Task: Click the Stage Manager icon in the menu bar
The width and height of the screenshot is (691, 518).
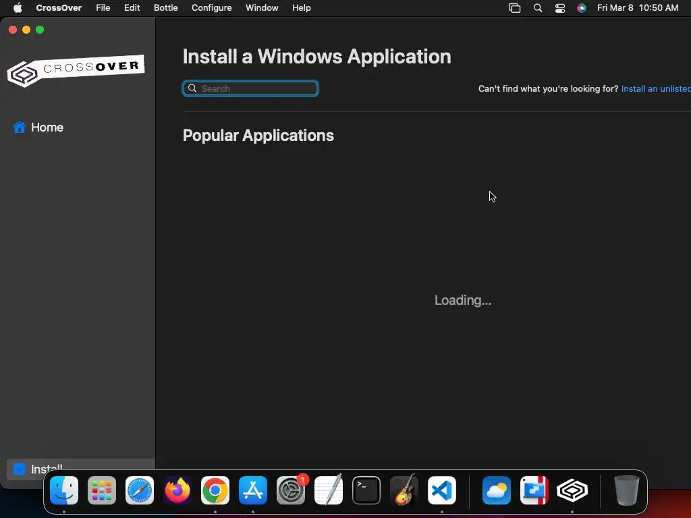Action: (514, 8)
